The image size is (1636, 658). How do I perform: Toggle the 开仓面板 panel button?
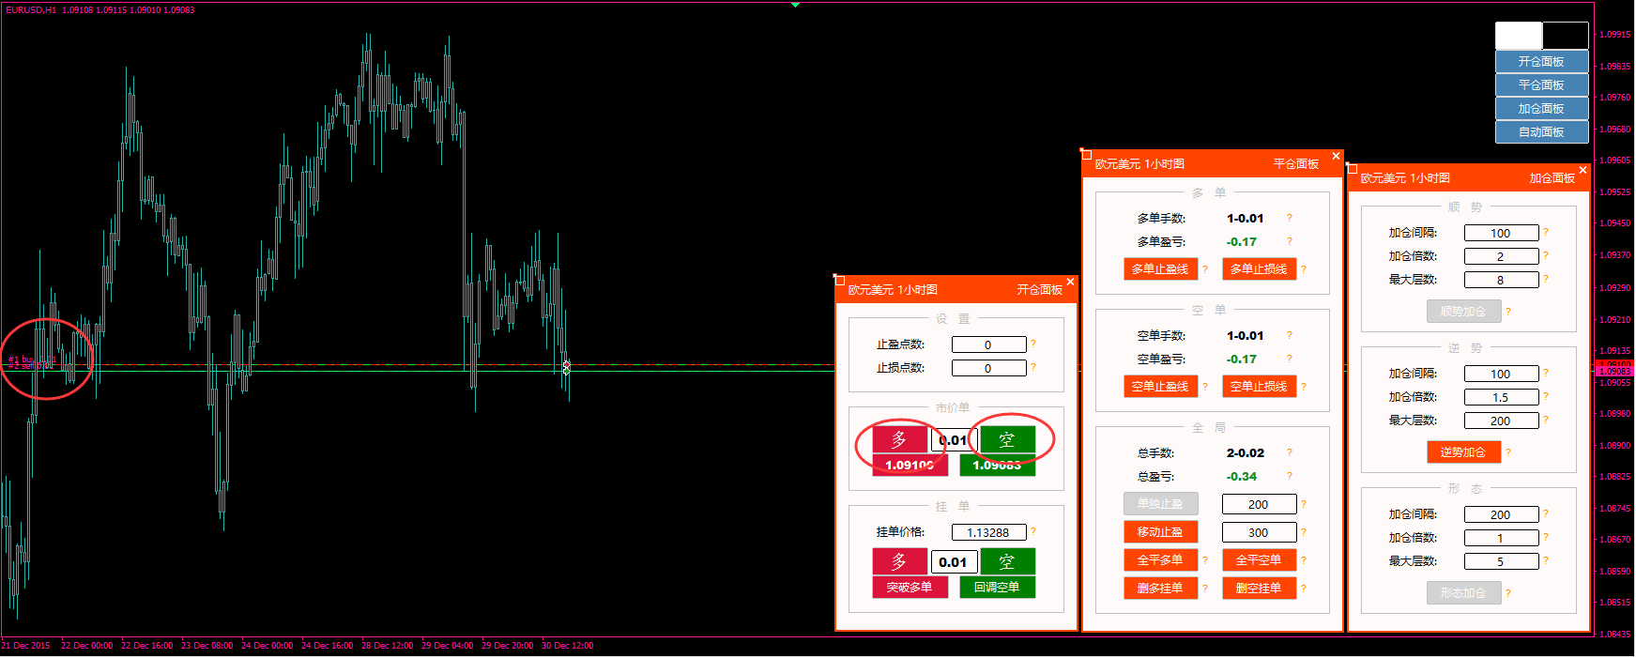click(1541, 62)
